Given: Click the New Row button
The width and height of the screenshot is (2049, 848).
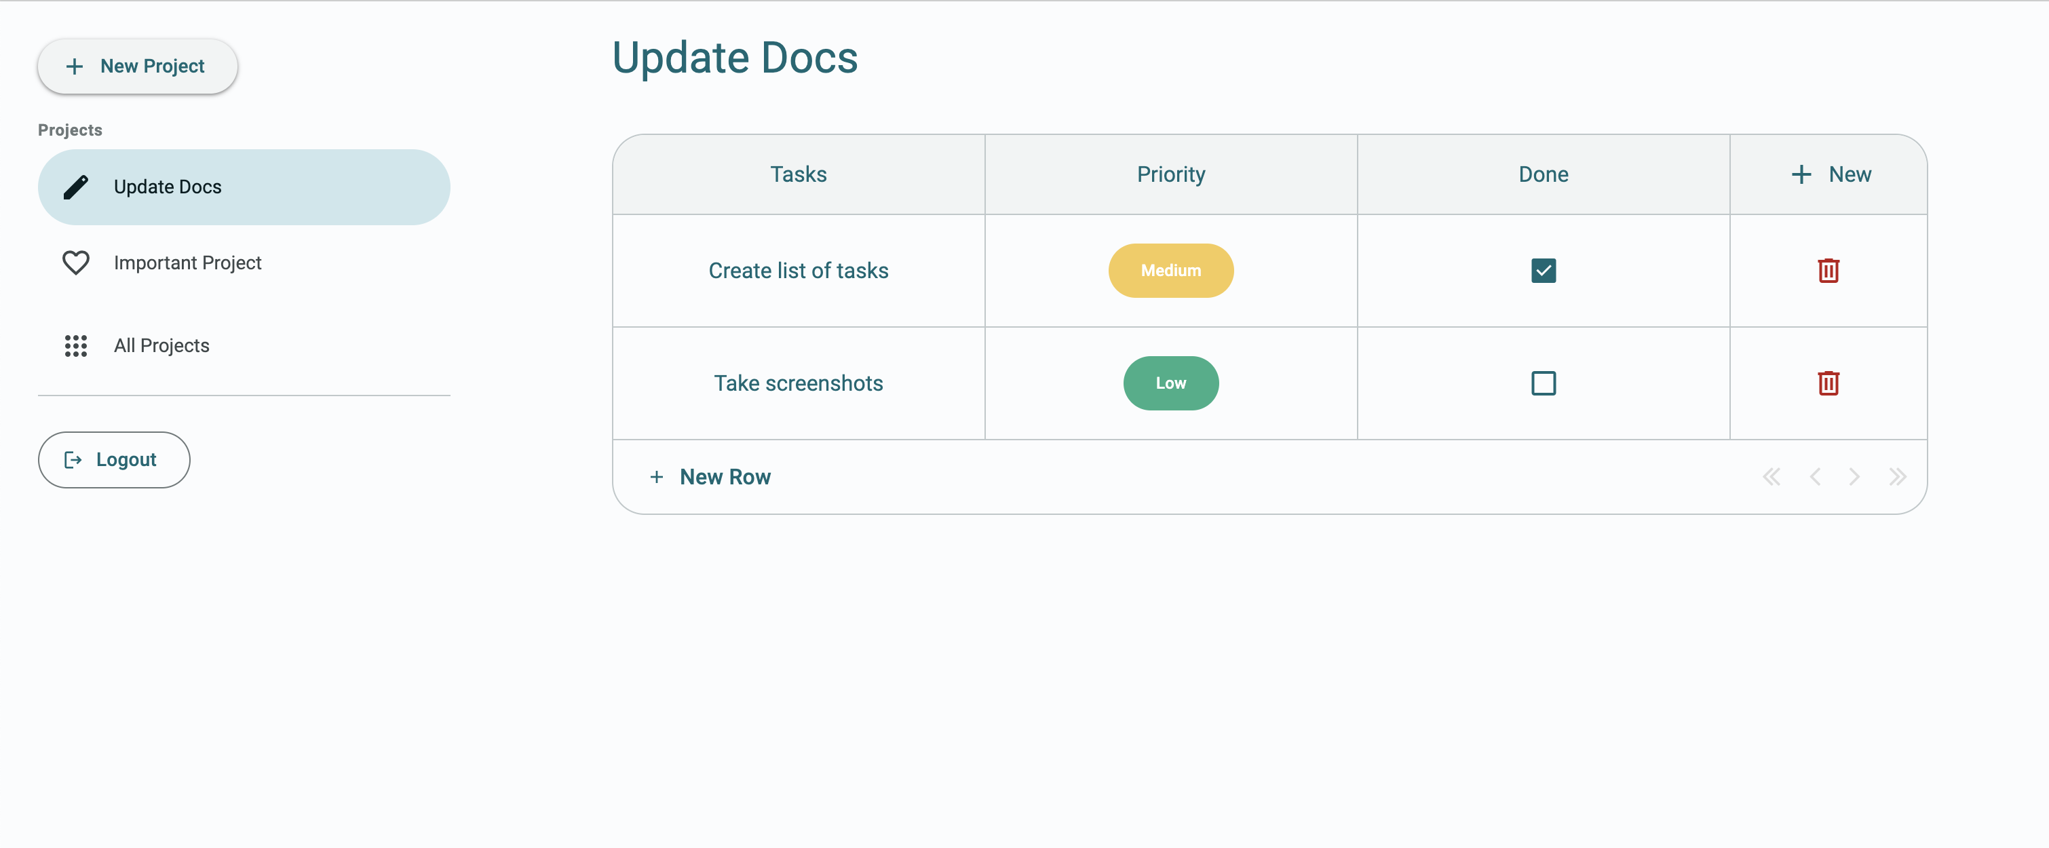Looking at the screenshot, I should point(710,476).
